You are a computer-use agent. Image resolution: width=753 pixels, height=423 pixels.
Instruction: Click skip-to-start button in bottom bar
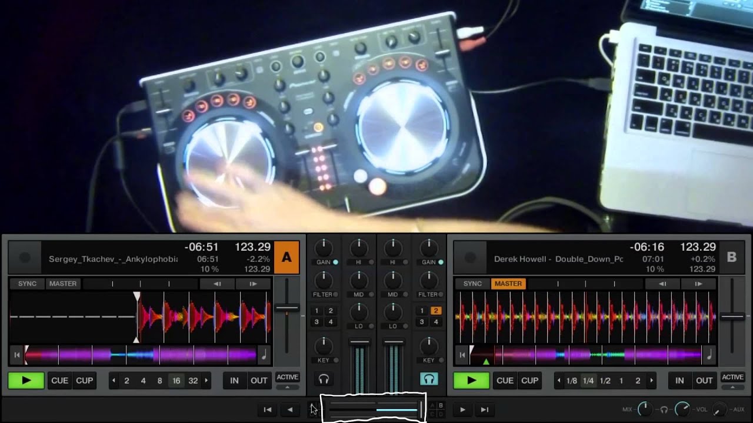pyautogui.click(x=268, y=409)
